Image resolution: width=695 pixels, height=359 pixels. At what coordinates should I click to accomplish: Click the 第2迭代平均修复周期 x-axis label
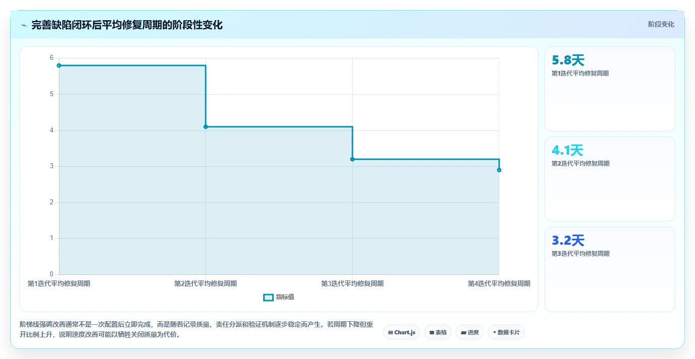tap(206, 283)
